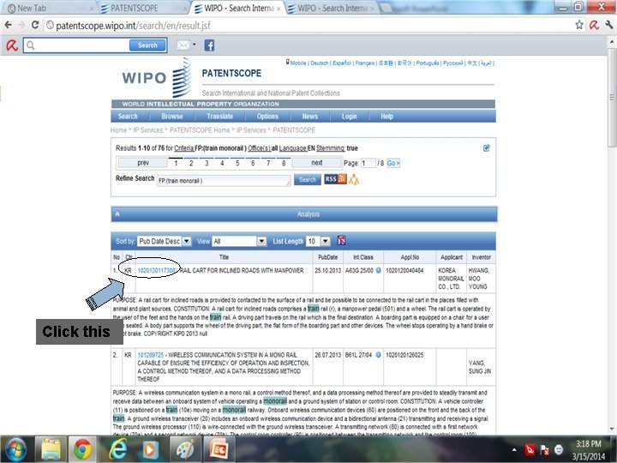This screenshot has width=617, height=463.
Task: Open the Search menu in the WIPO navigation bar
Action: tap(128, 116)
